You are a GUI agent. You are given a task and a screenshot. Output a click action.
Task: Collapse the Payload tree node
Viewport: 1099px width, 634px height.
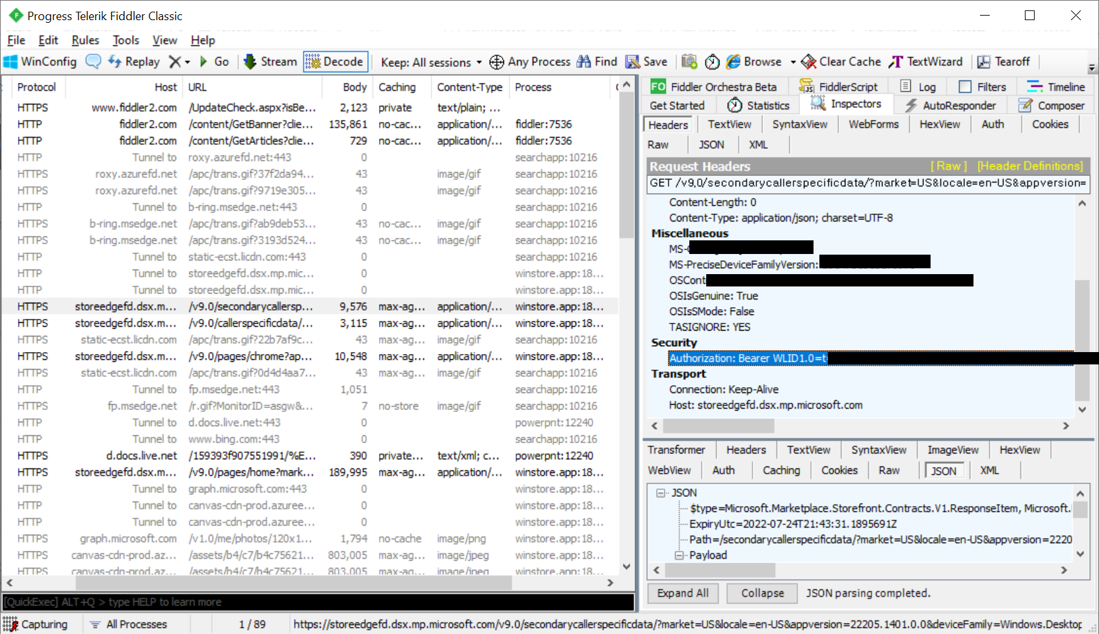tap(679, 555)
